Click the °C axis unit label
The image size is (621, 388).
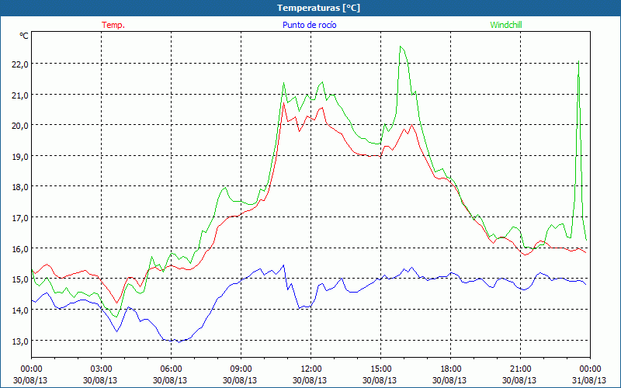click(x=24, y=36)
